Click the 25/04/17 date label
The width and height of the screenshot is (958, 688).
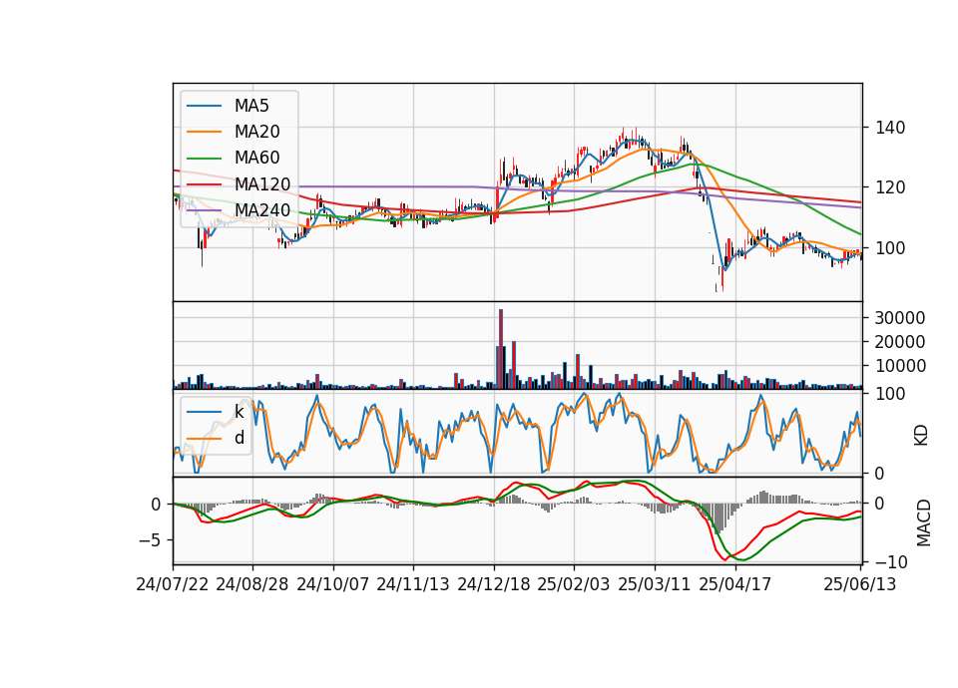735,584
